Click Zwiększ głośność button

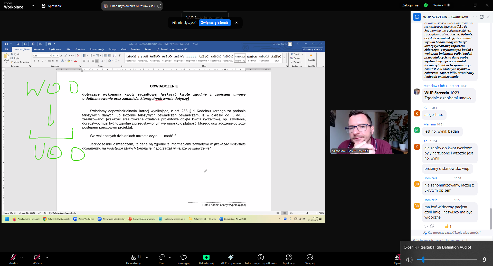point(215,23)
